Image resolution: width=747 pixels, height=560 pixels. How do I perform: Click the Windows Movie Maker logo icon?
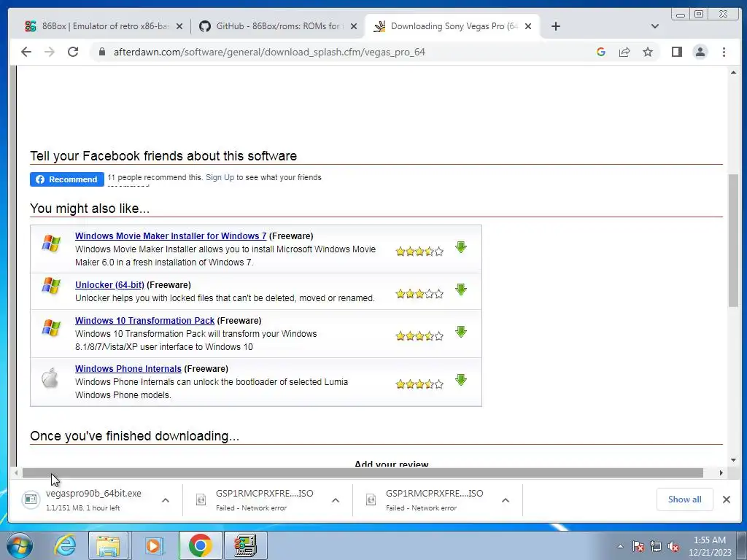pos(51,244)
